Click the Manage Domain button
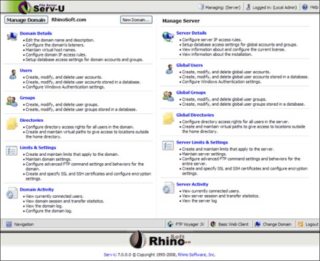320x261 pixels. [x=26, y=20]
